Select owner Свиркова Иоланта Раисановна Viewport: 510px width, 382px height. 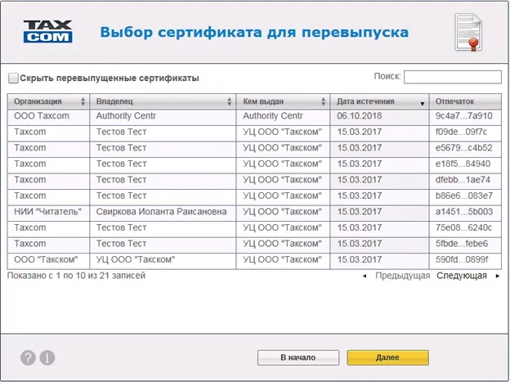pos(161,212)
